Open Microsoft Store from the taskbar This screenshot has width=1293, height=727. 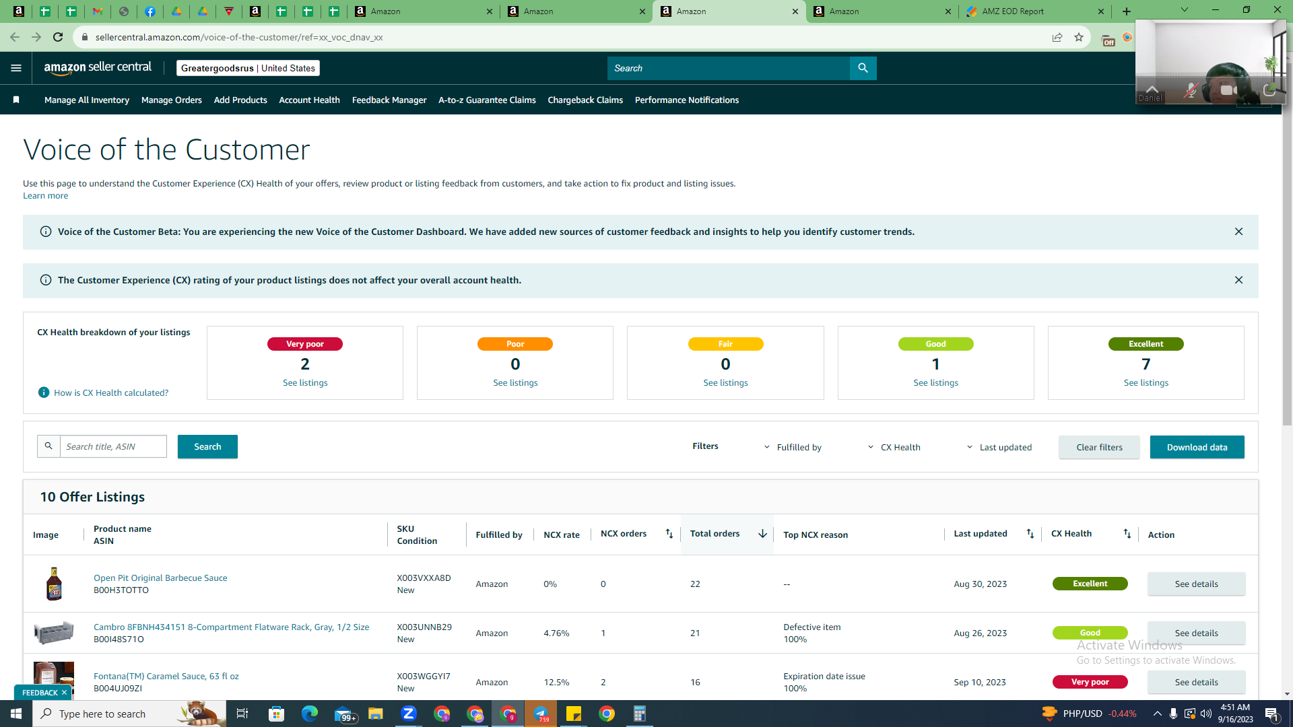point(276,714)
